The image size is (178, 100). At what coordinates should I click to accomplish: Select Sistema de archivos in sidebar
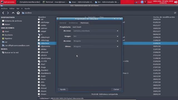(12, 21)
